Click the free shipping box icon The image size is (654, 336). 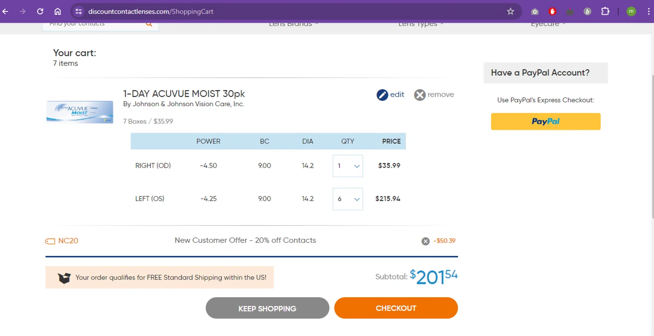[64, 278]
